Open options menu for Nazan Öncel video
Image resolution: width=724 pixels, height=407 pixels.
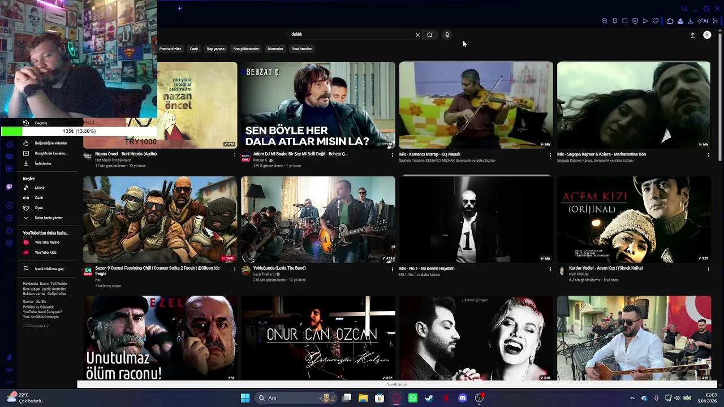tap(235, 155)
